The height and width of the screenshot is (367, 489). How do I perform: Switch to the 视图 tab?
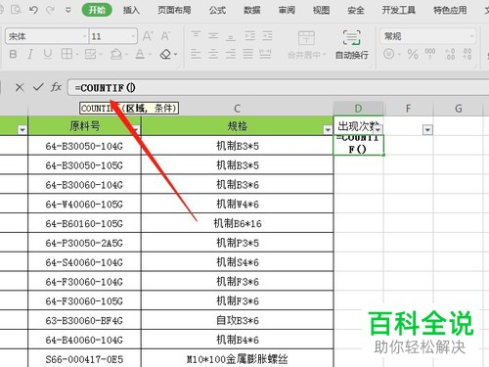tap(321, 10)
